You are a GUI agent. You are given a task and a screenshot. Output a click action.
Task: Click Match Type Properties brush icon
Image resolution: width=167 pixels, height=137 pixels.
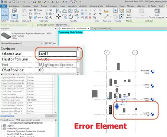30,17
